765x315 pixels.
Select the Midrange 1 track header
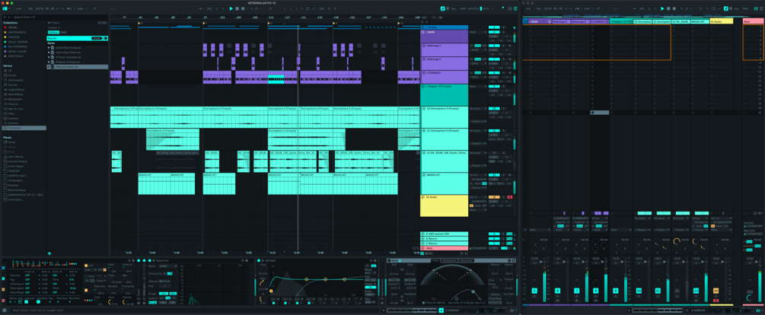[x=444, y=50]
